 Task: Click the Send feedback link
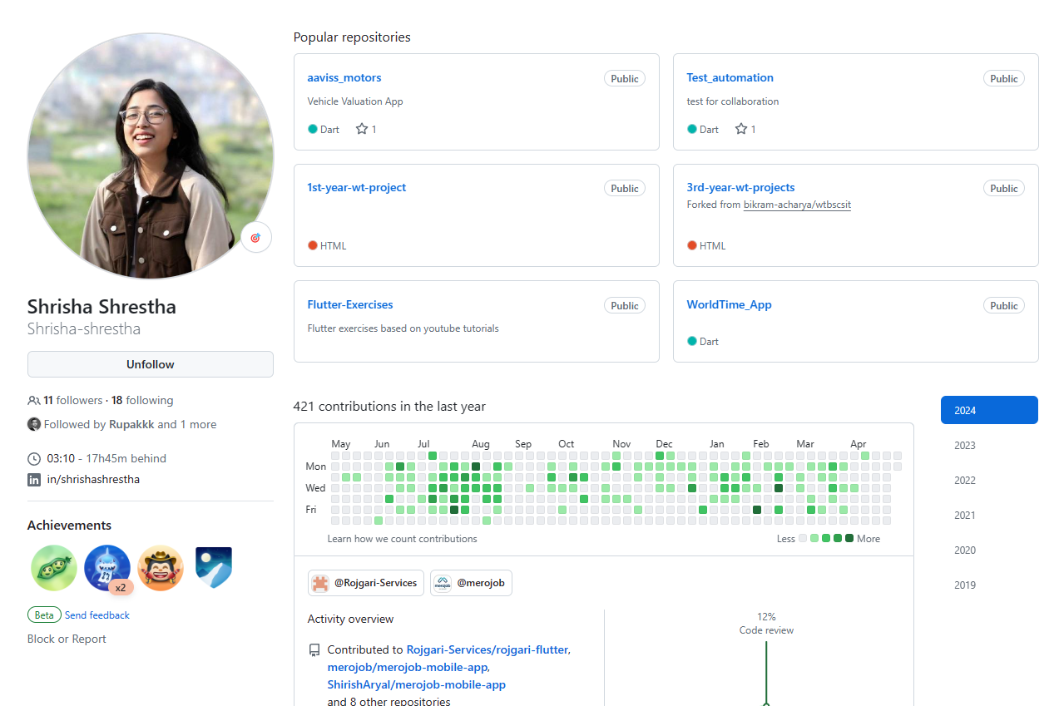pos(97,615)
